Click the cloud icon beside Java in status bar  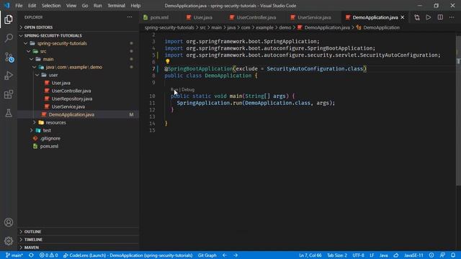(396, 255)
